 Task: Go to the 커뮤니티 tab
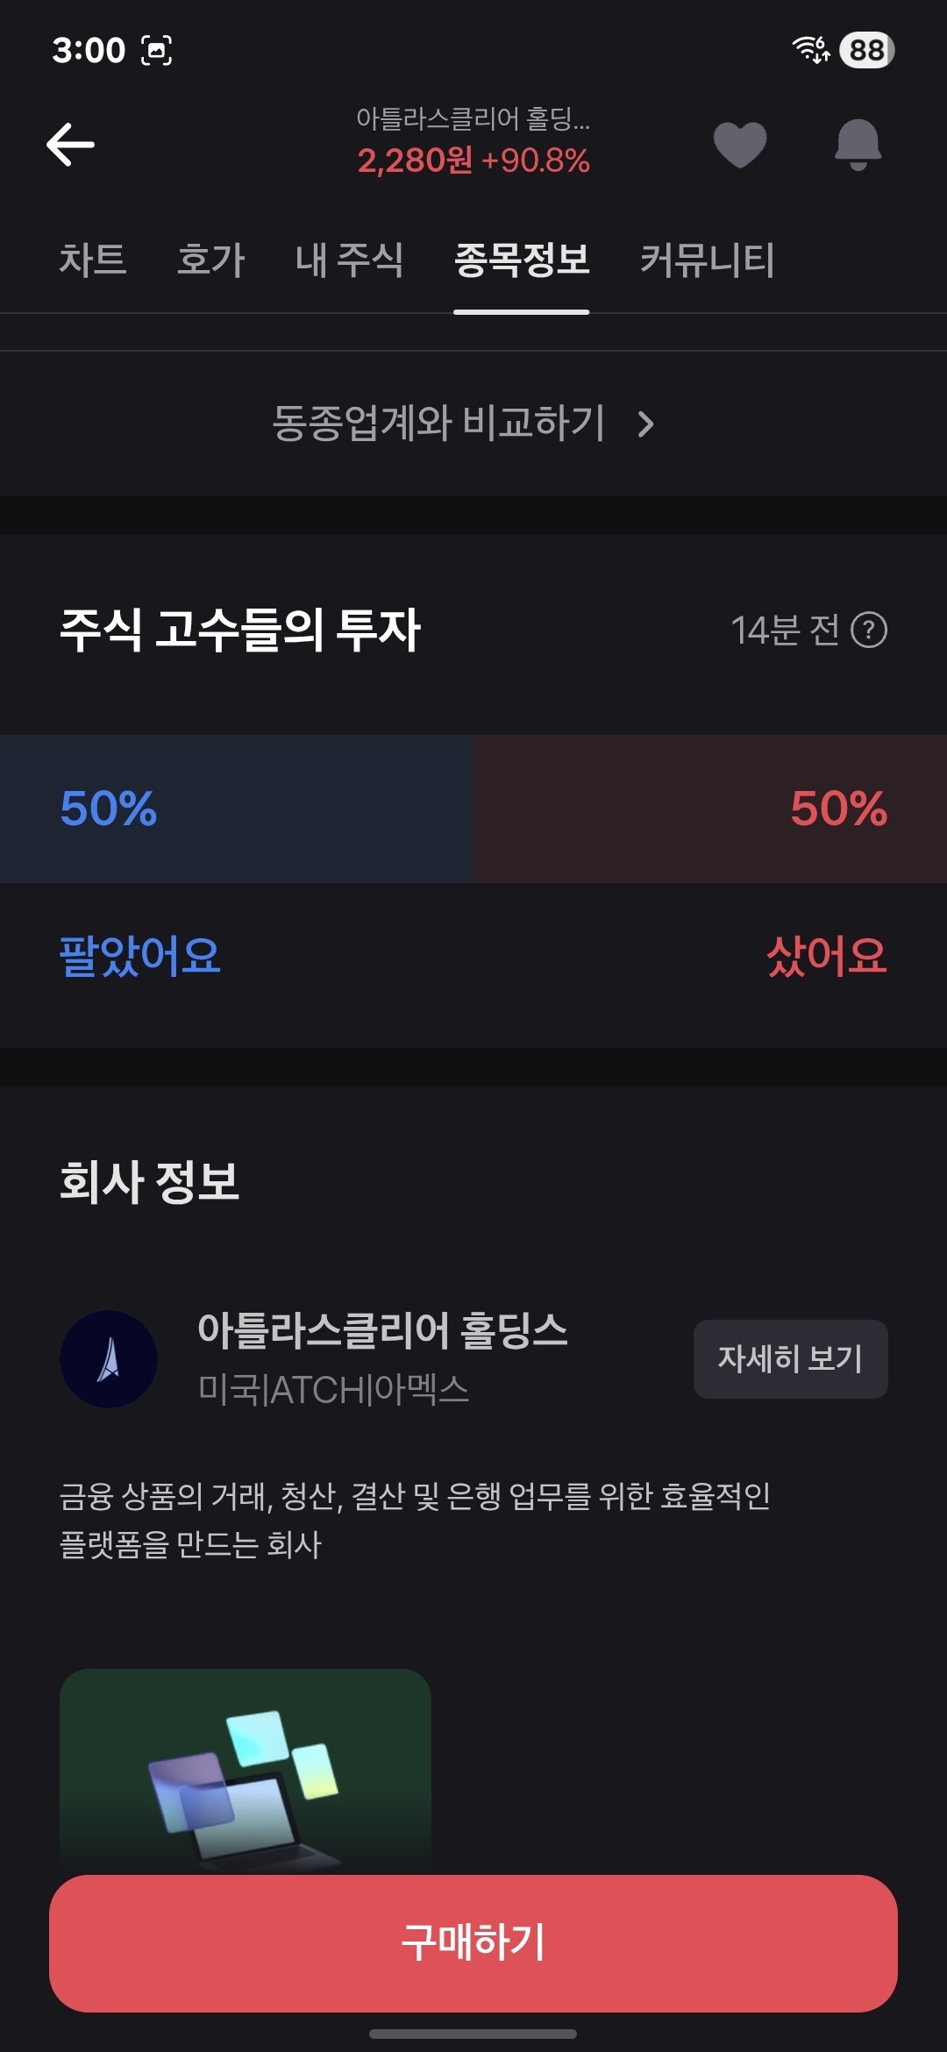tap(707, 260)
